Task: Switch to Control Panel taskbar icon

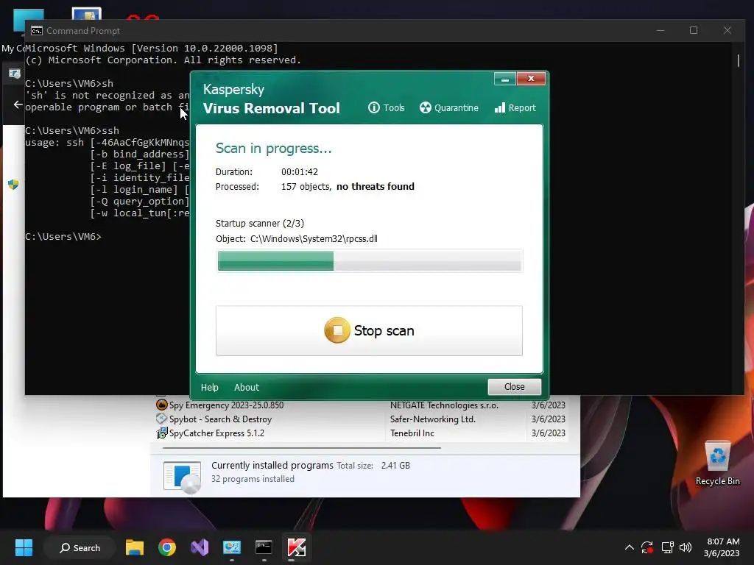Action: [x=232, y=547]
